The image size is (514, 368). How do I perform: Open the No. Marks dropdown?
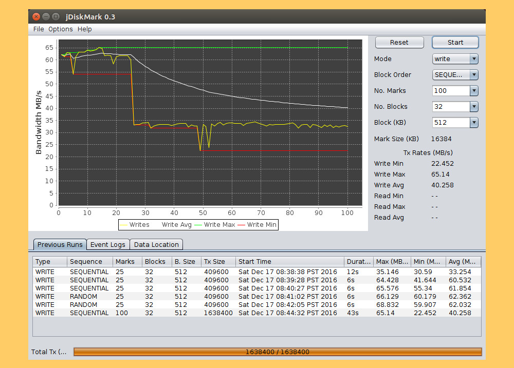coord(455,91)
